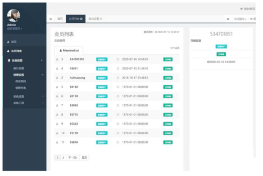Click the 尾页 last page button
This screenshot has width=263, height=176.
pos(84,157)
